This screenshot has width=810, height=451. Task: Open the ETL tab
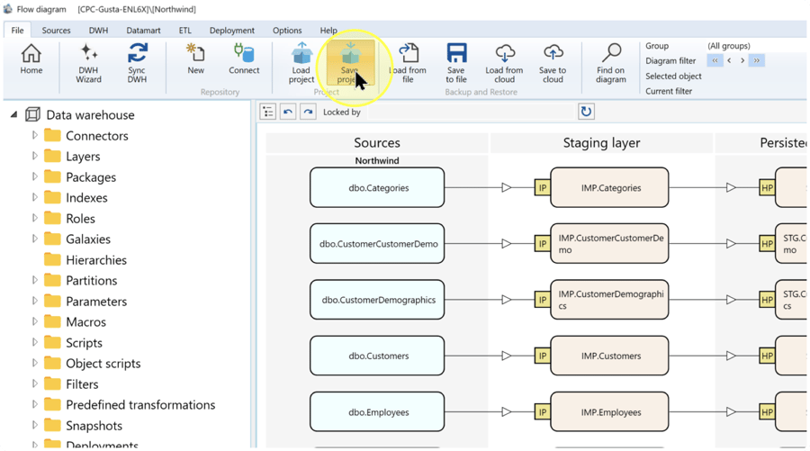[x=184, y=30]
